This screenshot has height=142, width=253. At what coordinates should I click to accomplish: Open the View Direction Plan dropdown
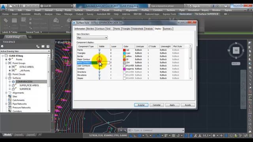[x=92, y=38]
